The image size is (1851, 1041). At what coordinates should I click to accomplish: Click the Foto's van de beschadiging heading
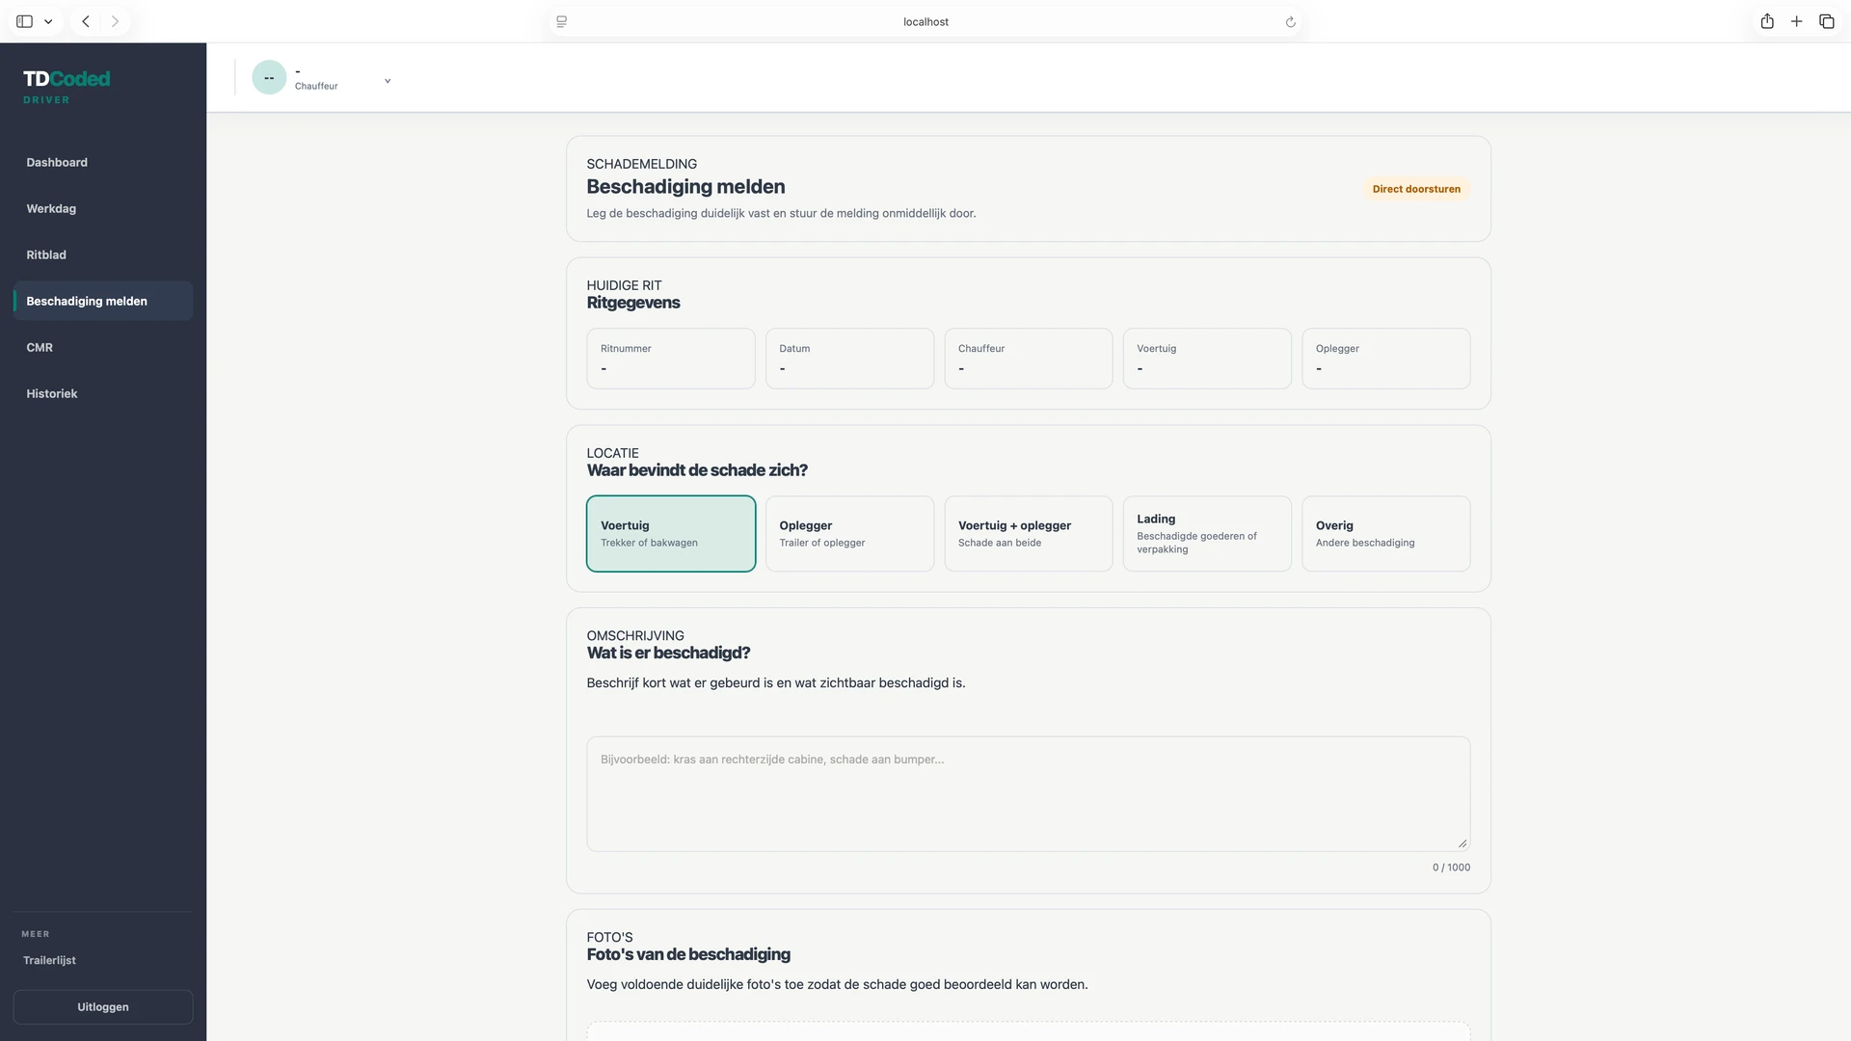tap(688, 954)
